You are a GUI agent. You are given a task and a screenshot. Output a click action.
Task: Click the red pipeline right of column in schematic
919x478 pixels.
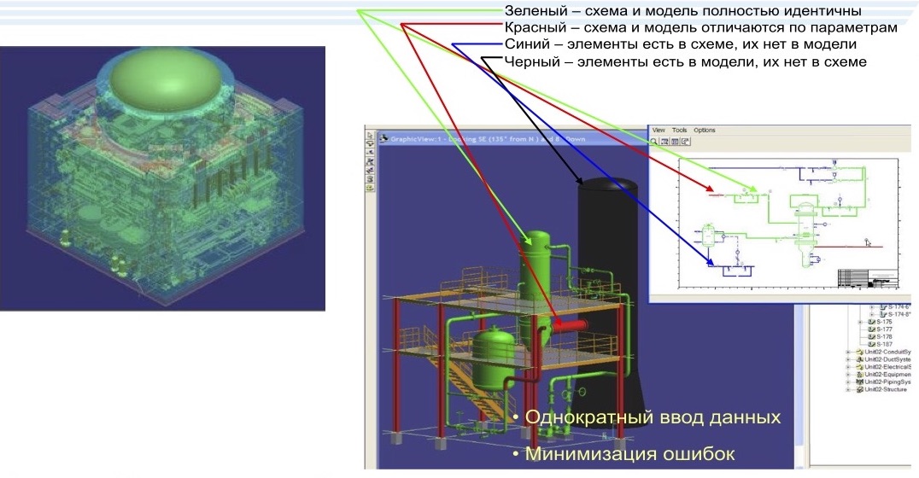(x=849, y=247)
